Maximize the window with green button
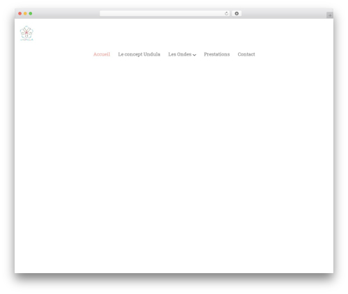 point(31,13)
